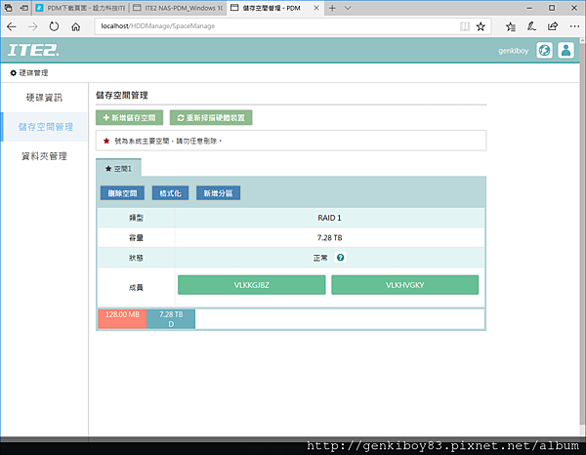This screenshot has height=455, width=586.
Task: Open browser settings and more menu
Action: 574,26
